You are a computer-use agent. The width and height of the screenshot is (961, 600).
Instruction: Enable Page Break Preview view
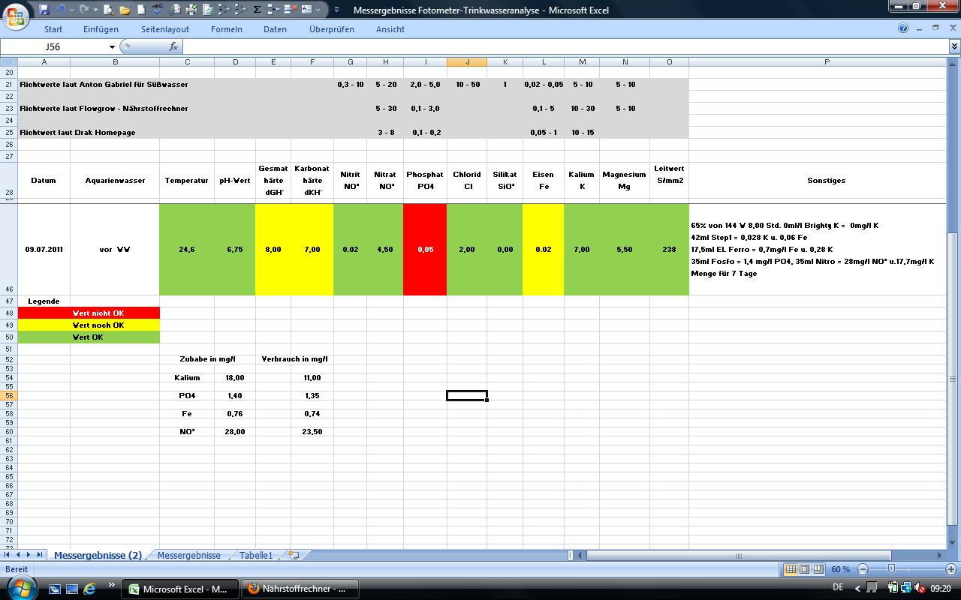[x=818, y=570]
